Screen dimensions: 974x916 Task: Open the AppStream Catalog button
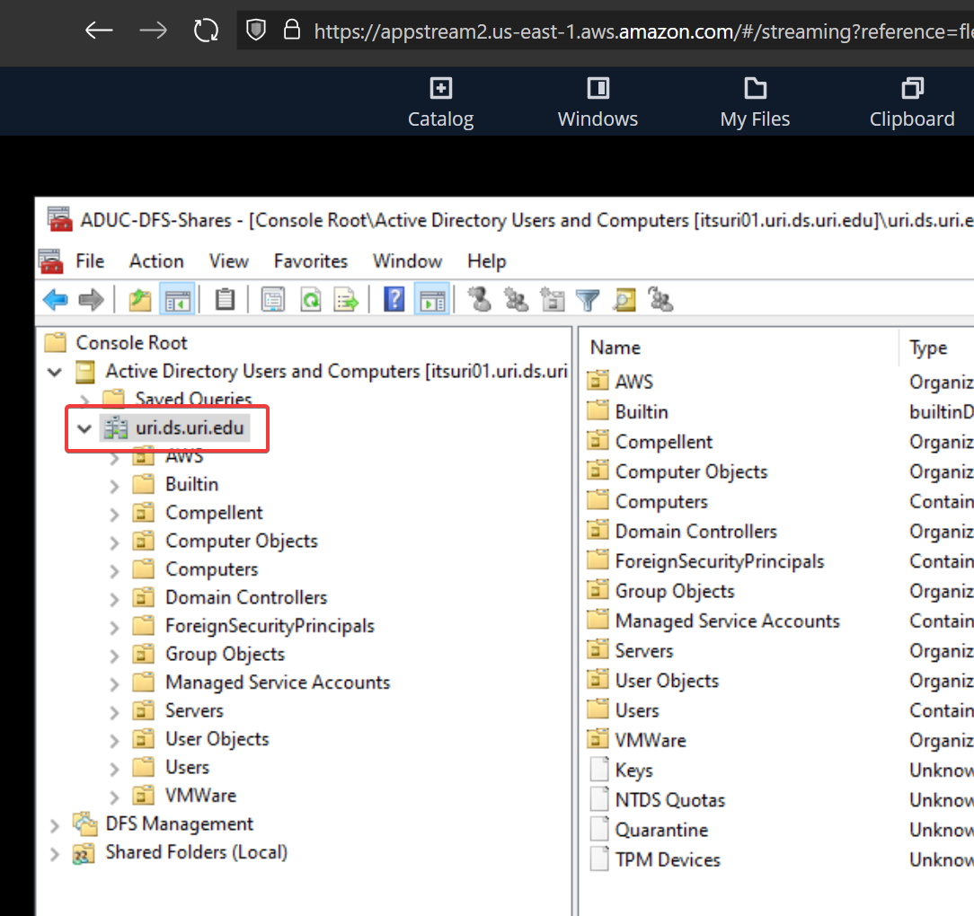pyautogui.click(x=440, y=102)
